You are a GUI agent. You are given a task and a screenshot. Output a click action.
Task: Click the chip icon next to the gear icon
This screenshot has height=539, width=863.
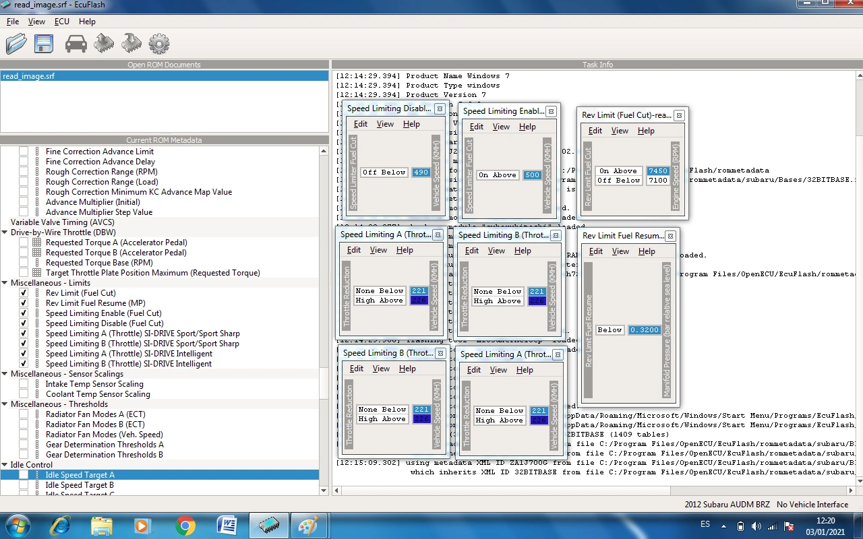[x=131, y=44]
